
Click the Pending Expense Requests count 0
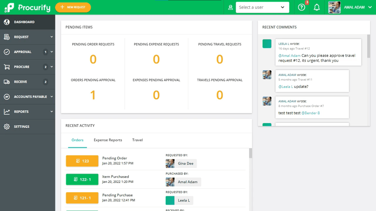[156, 59]
